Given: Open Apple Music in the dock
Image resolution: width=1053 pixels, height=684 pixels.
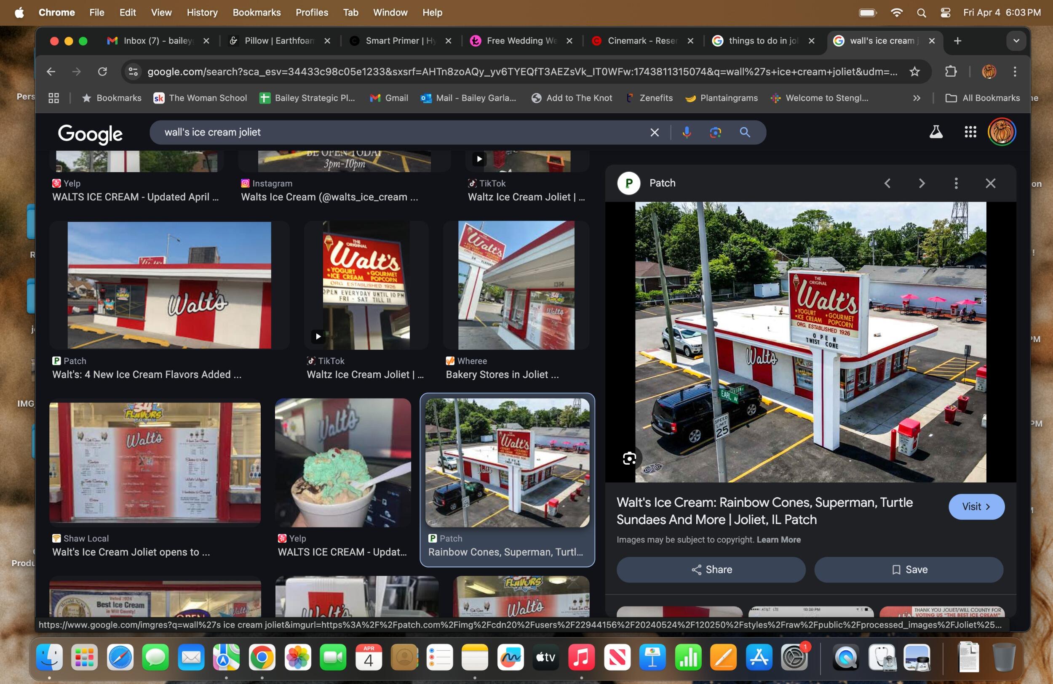Looking at the screenshot, I should (581, 657).
